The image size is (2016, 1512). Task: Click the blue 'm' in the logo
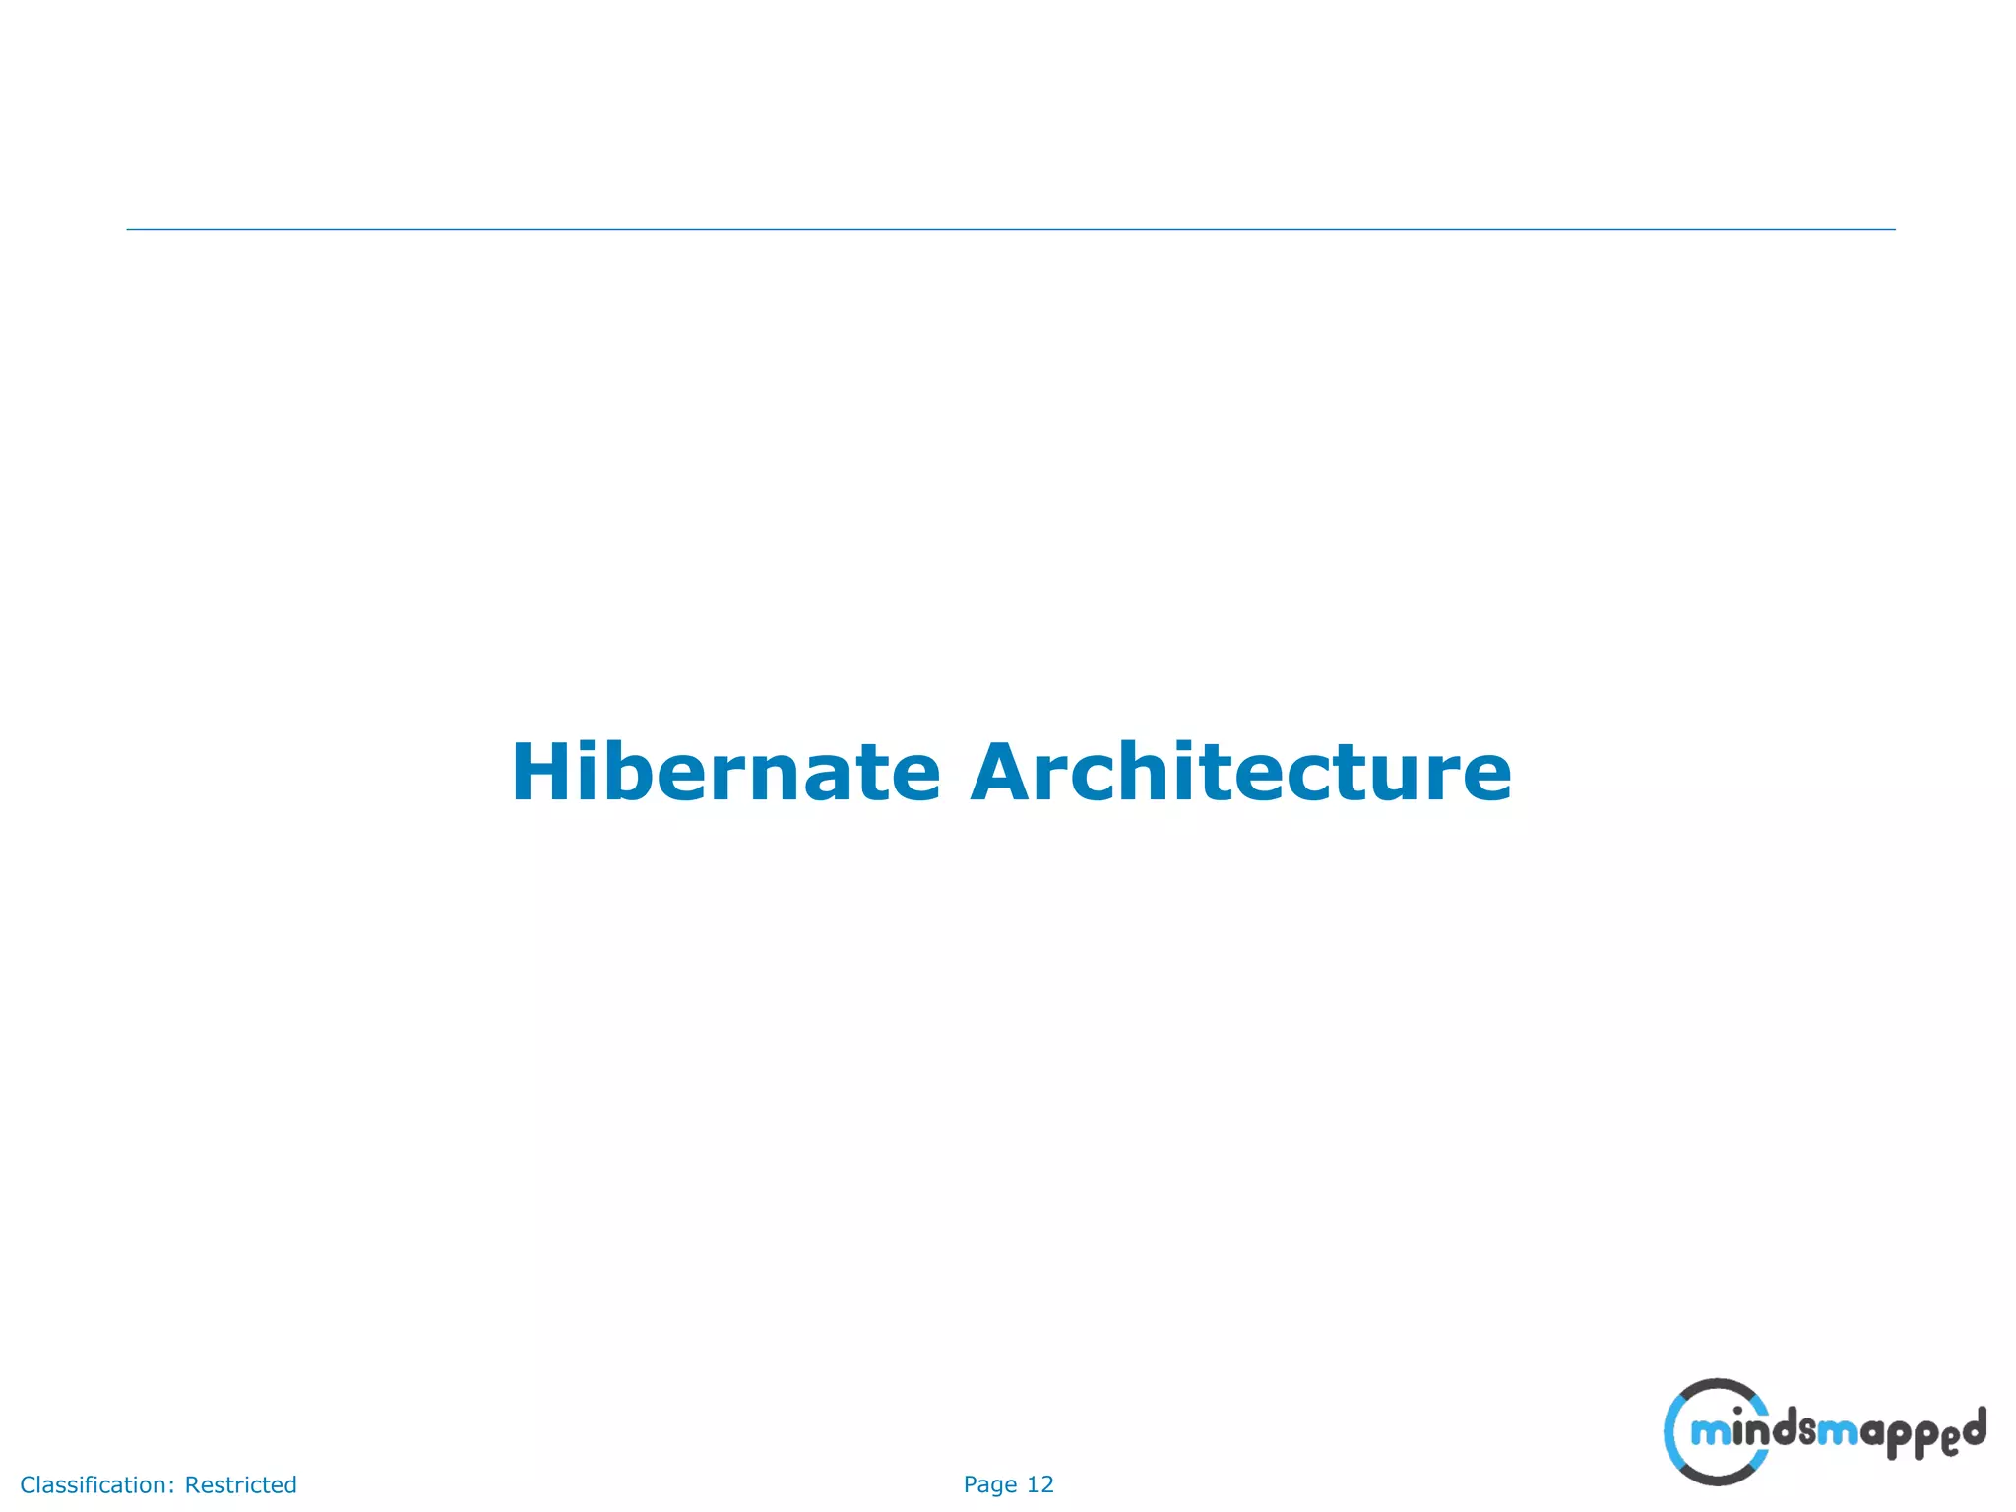point(1710,1432)
